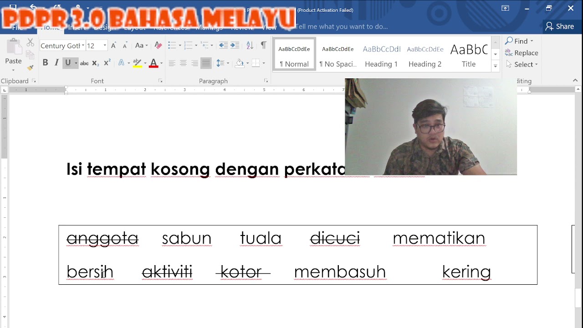Center align the paragraph

tap(183, 63)
